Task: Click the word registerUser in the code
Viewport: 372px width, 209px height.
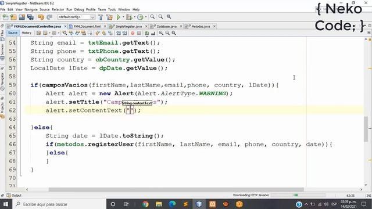Action: pos(111,145)
